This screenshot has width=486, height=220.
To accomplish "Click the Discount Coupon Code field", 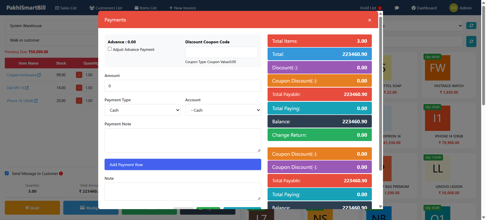I will point(221,52).
